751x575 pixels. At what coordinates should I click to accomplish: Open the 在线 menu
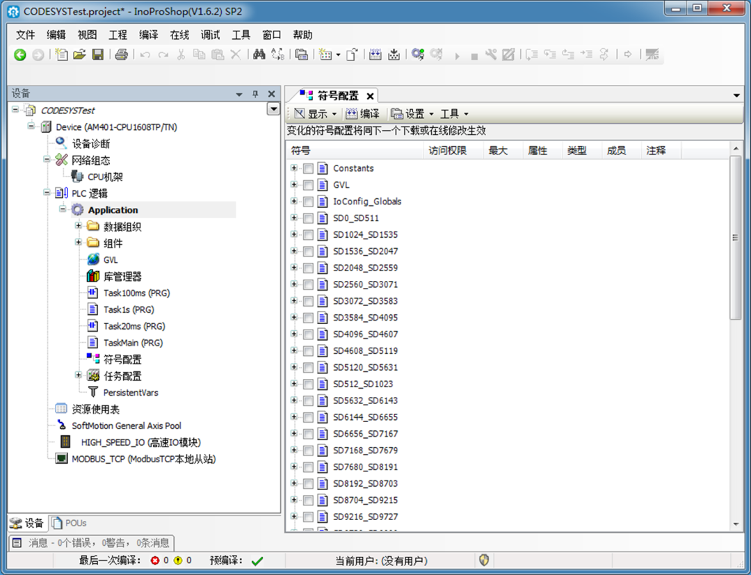(x=179, y=35)
